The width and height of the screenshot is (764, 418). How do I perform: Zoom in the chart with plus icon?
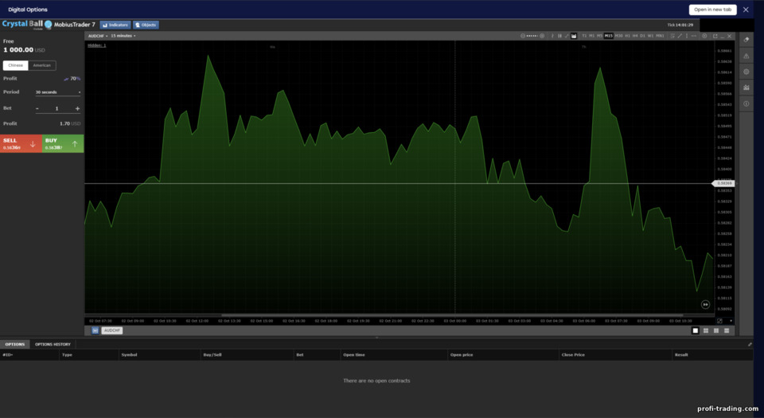coord(542,36)
